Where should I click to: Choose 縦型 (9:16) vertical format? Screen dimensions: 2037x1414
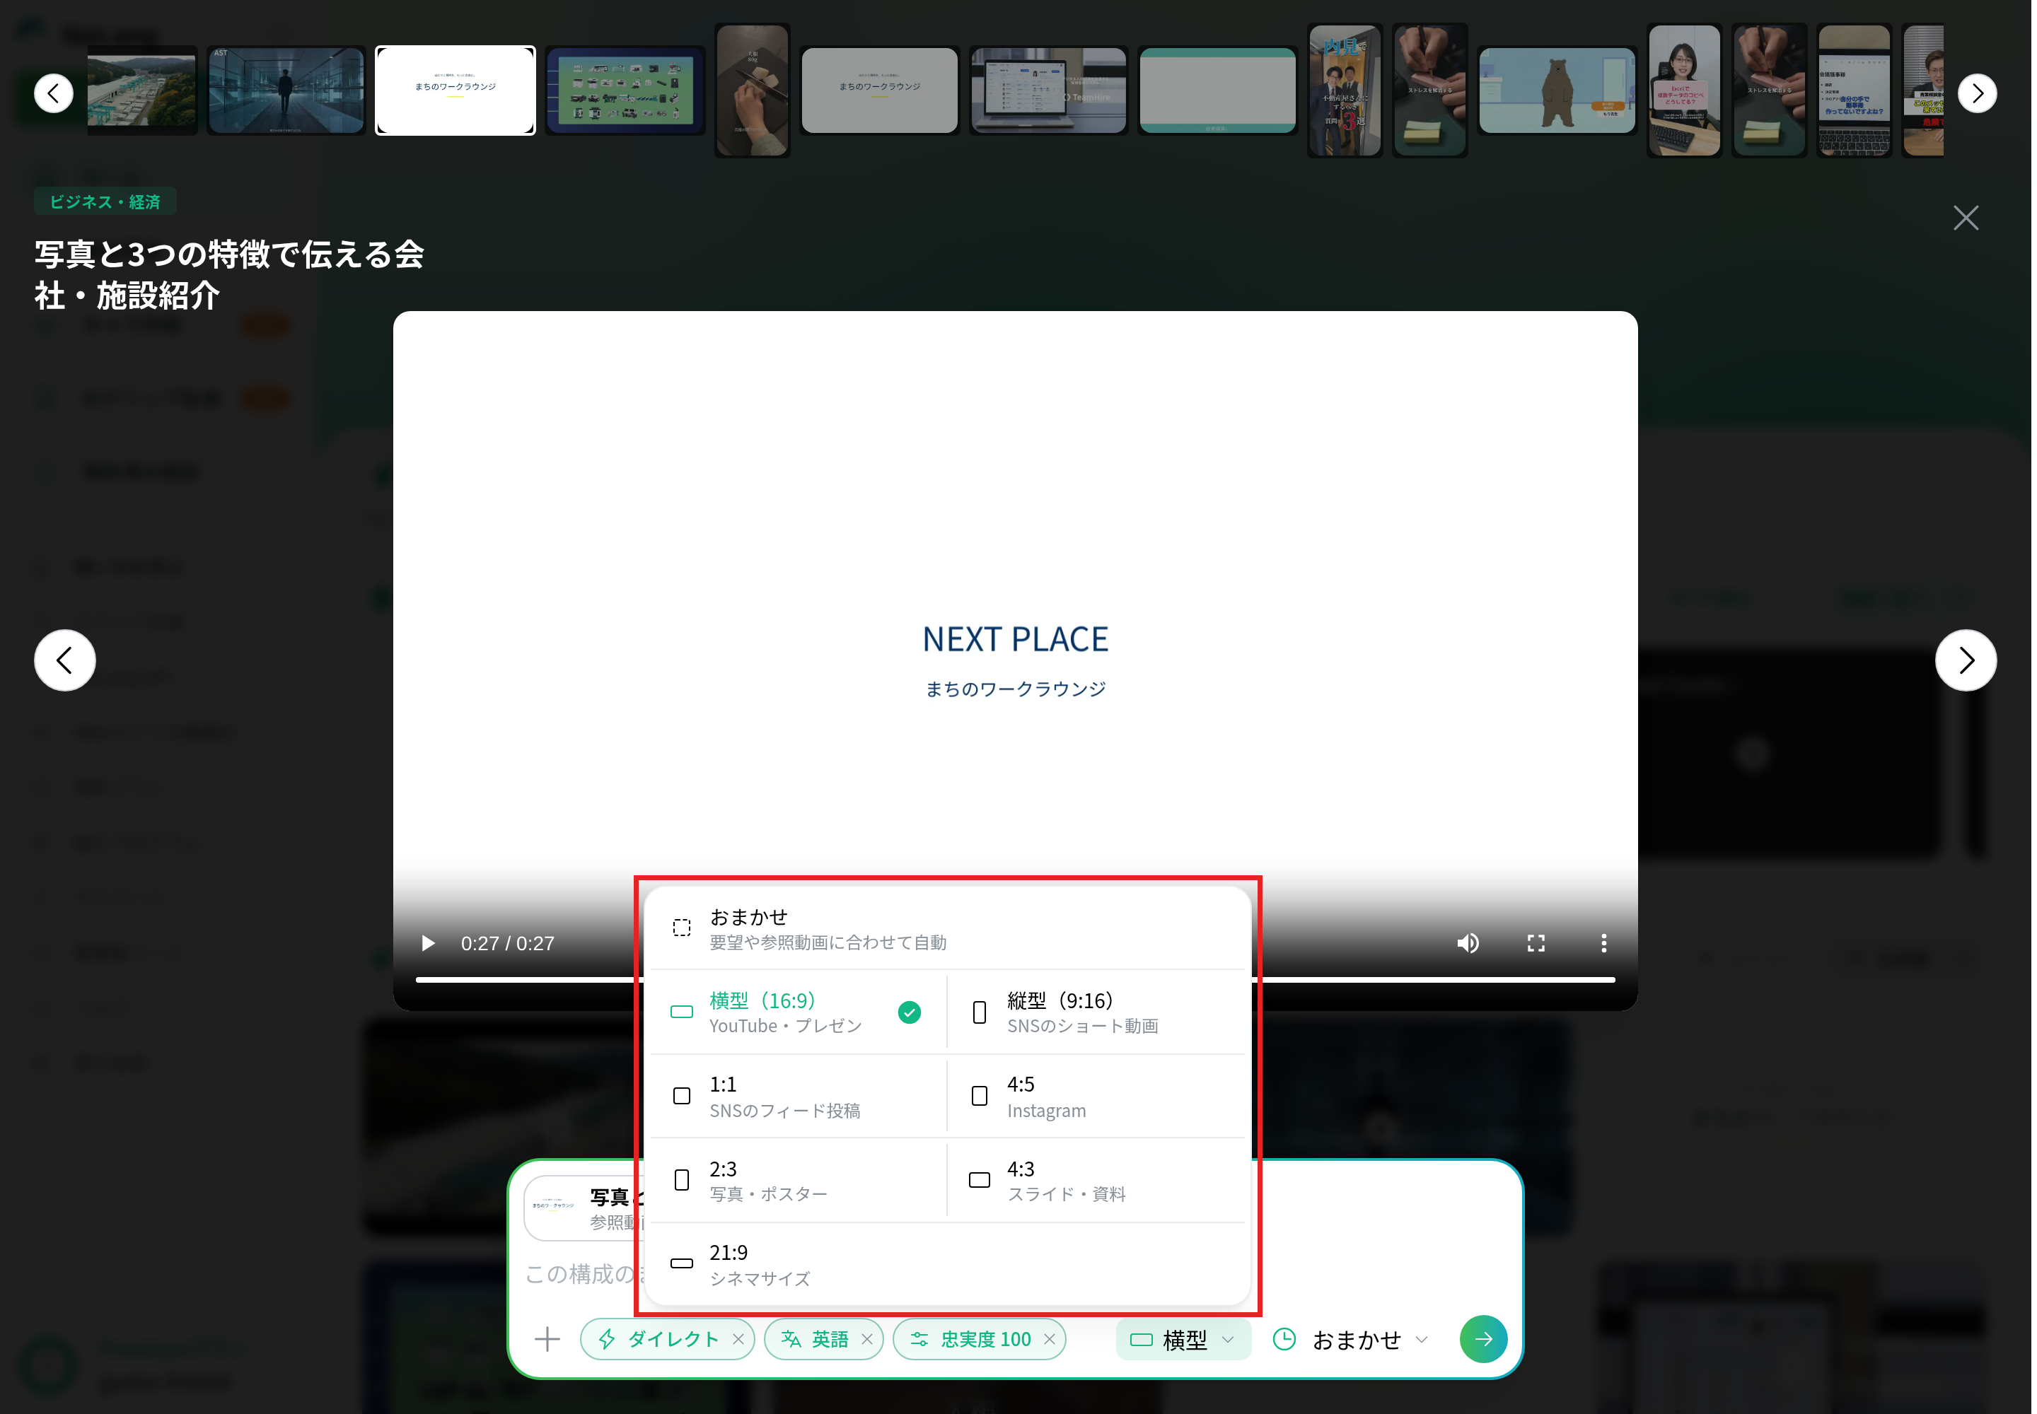tap(1096, 1012)
